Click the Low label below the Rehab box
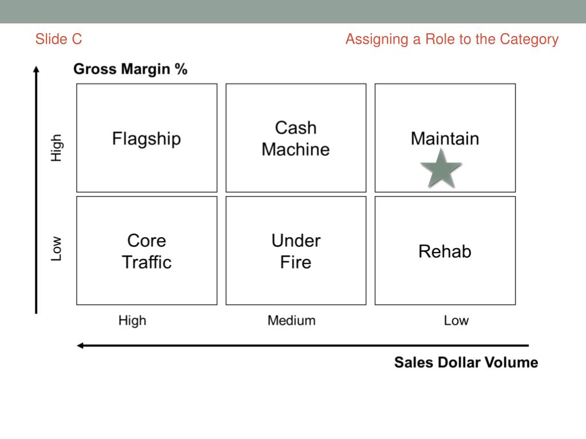The height and width of the screenshot is (439, 586). pos(456,321)
